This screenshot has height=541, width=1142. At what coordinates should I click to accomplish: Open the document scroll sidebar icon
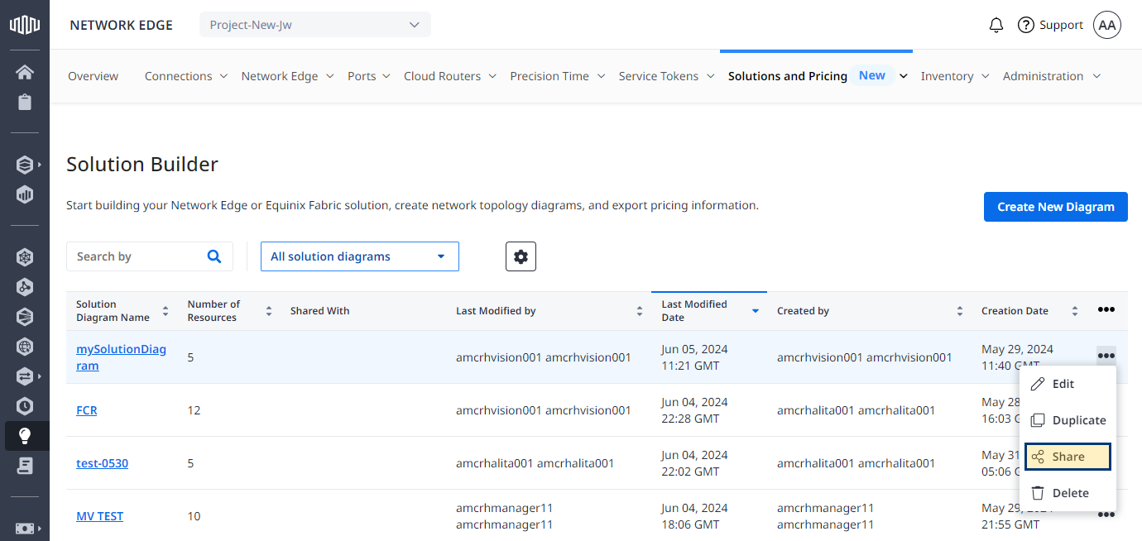tap(25, 466)
